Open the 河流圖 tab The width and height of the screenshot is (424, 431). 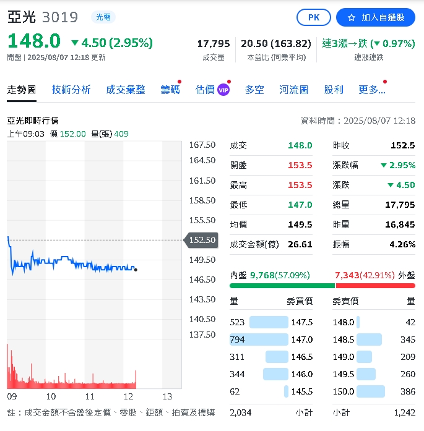click(x=293, y=90)
